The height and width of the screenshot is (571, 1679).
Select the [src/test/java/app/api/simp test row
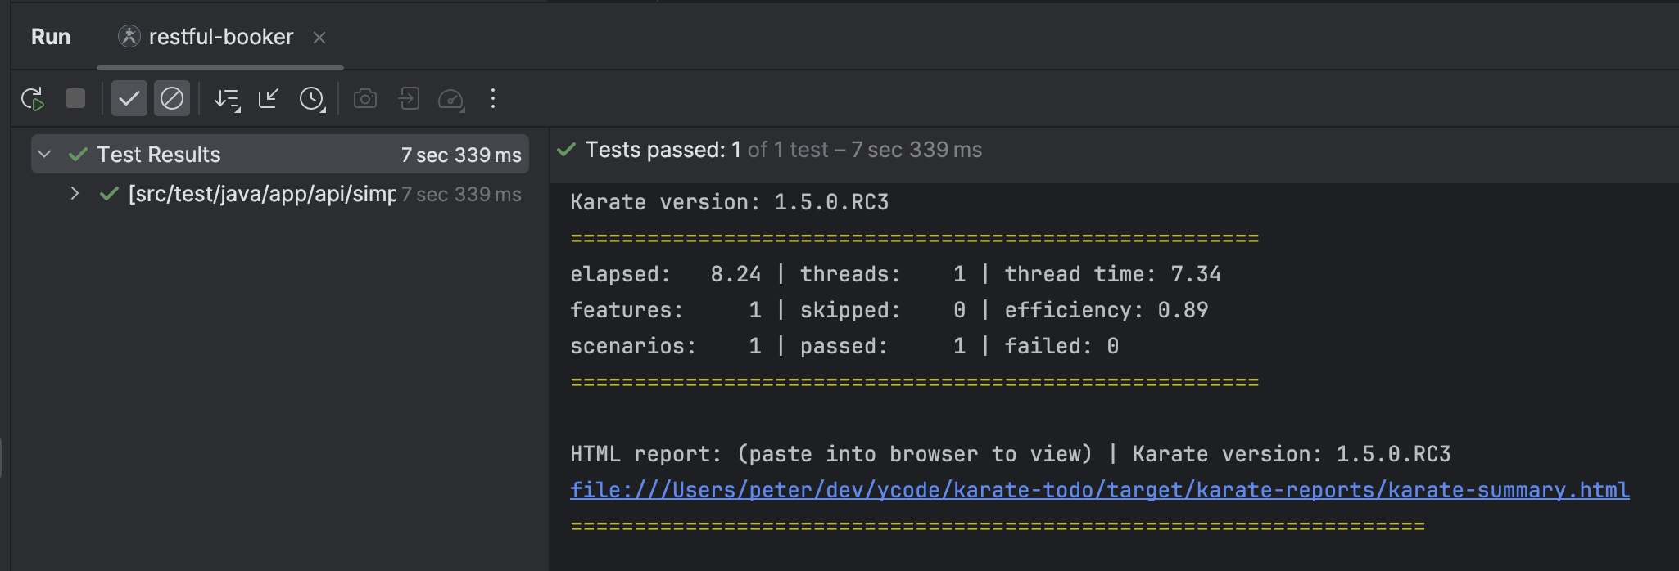[x=280, y=194]
